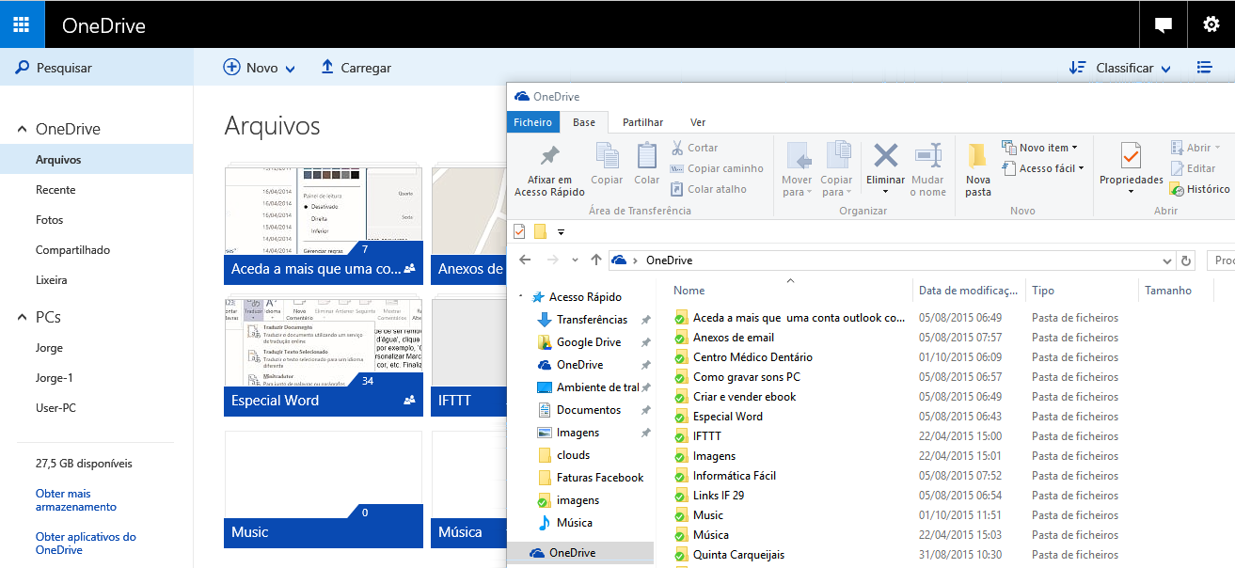Open the Music tile on the web page
The image size is (1235, 568).
[x=324, y=489]
